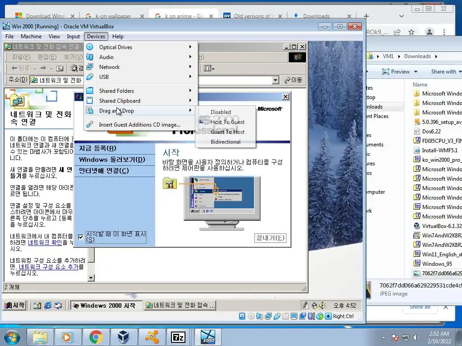The height and width of the screenshot is (346, 462).
Task: Click the audio status icon in VirtualBox bar
Action: click(x=259, y=316)
